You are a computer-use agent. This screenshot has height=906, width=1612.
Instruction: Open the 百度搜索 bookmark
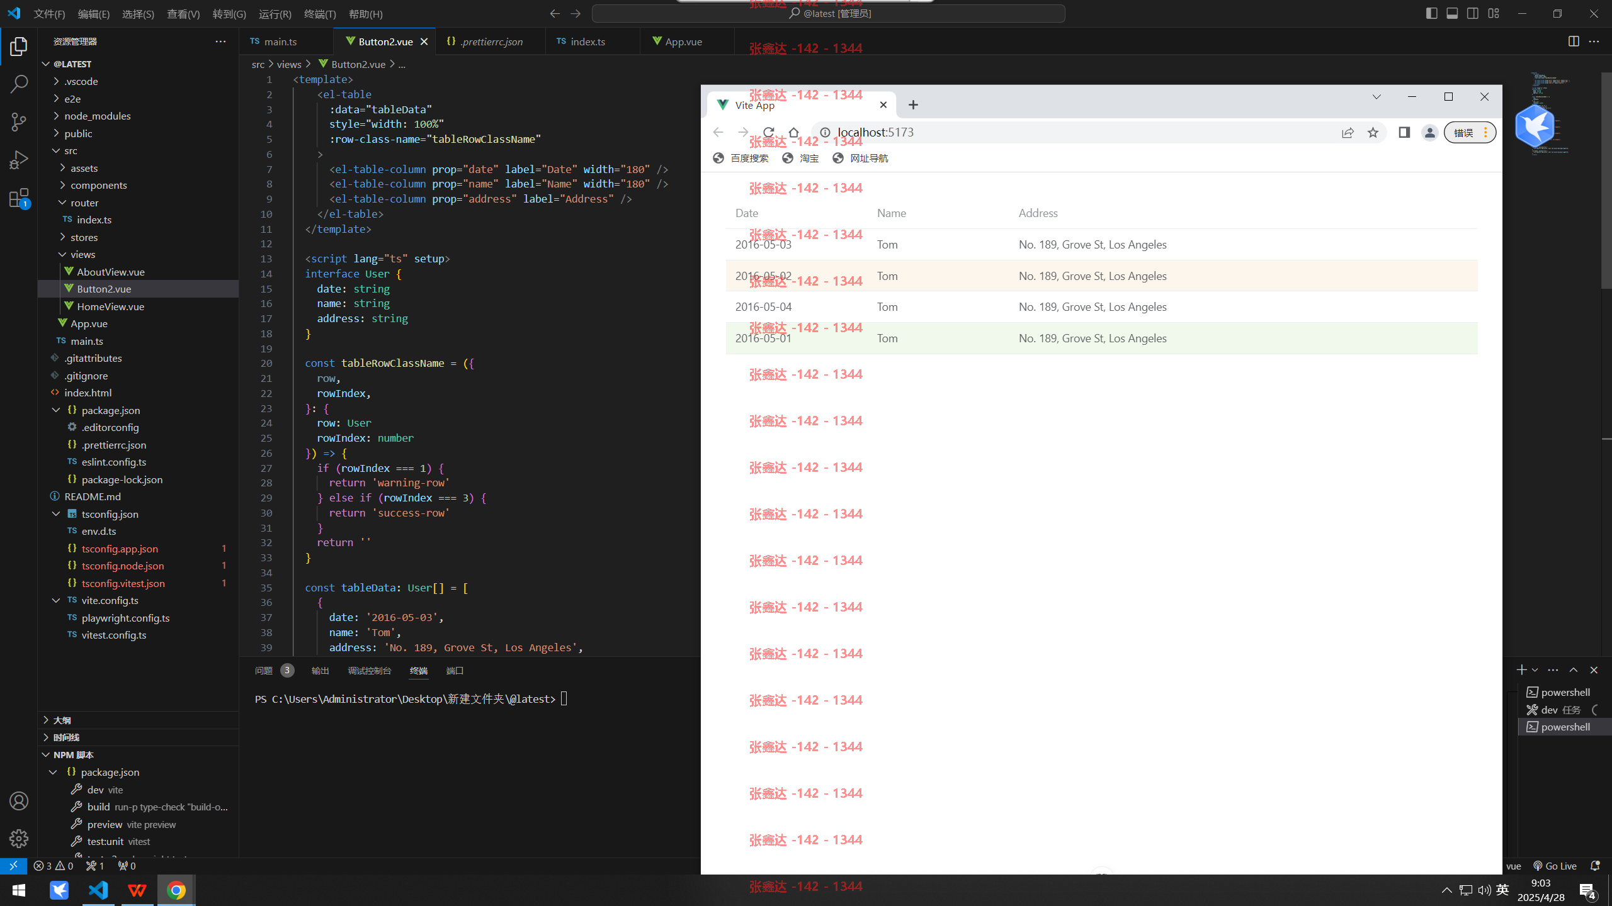click(x=741, y=158)
